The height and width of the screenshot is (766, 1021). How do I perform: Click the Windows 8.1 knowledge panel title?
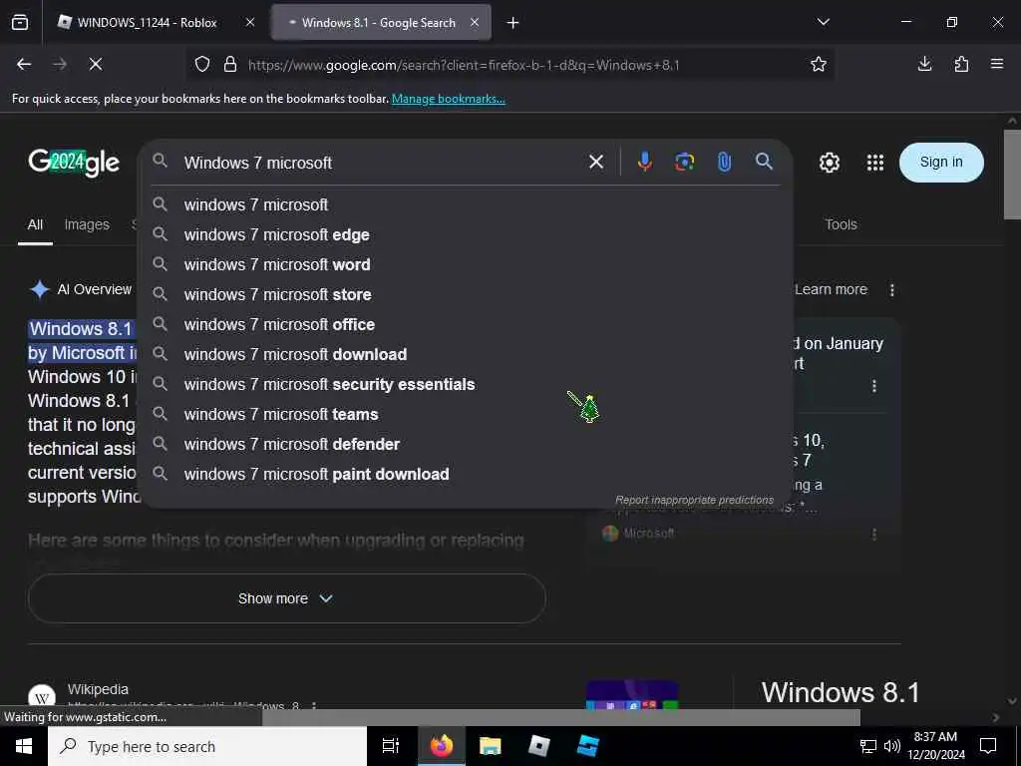(x=841, y=692)
